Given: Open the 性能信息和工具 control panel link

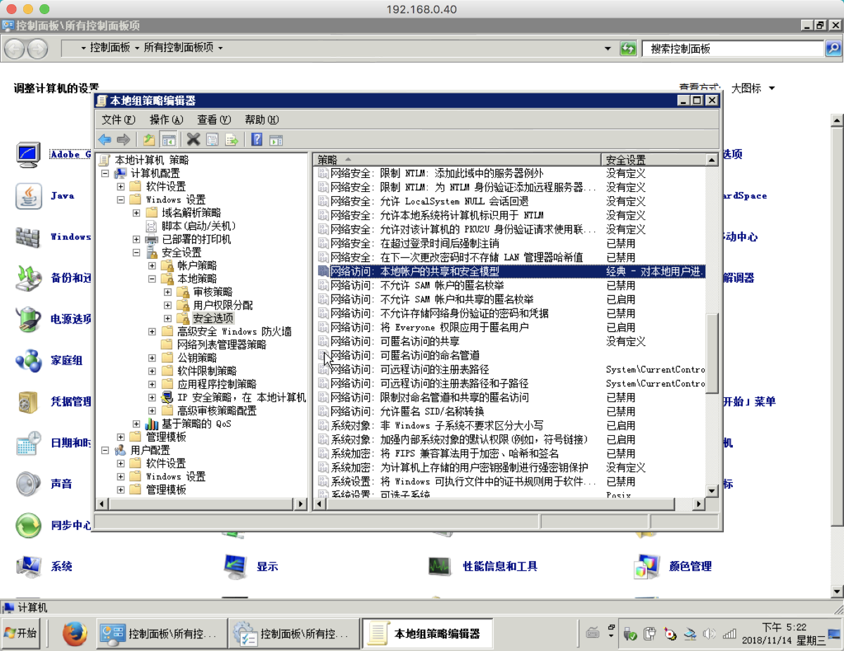Looking at the screenshot, I should (x=499, y=566).
